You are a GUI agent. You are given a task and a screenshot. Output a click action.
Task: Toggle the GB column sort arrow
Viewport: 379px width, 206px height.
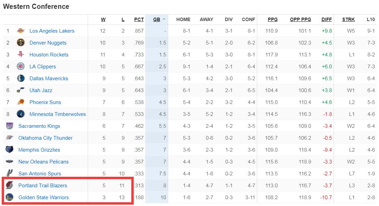pos(164,19)
